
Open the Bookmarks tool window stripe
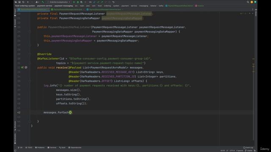pyautogui.click(x=15, y=139)
